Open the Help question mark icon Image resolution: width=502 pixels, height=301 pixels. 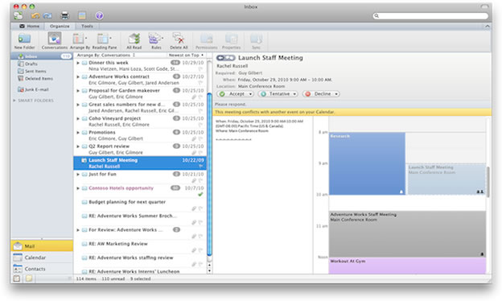pyautogui.click(x=99, y=15)
